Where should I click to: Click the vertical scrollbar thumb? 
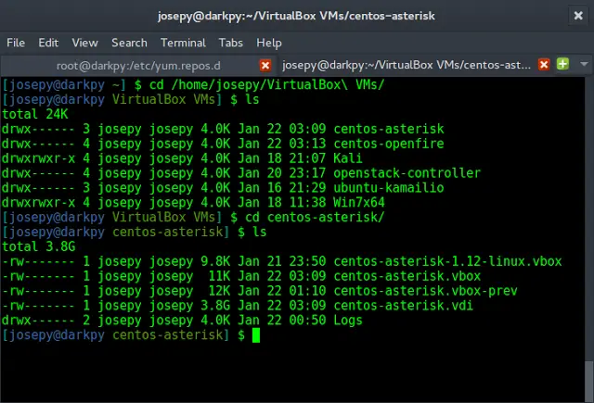(588, 381)
